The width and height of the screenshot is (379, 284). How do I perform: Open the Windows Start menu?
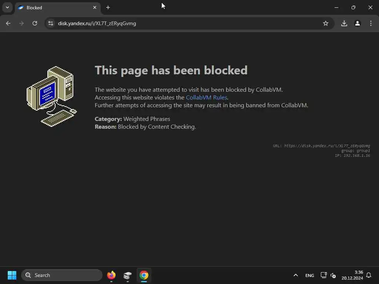click(x=12, y=275)
